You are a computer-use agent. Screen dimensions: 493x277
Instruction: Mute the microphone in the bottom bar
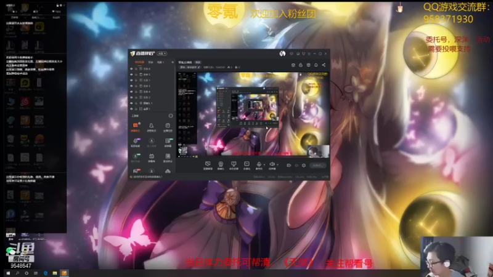259,164
